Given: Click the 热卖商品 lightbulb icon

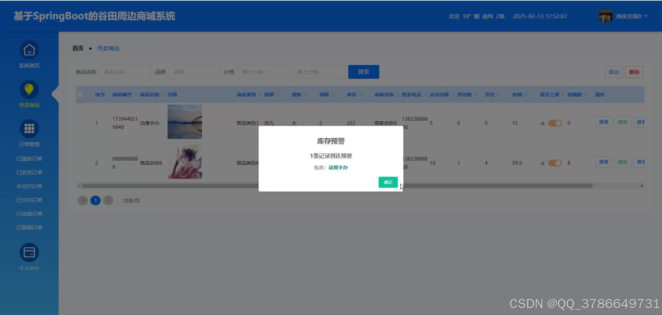Looking at the screenshot, I should pos(29,89).
